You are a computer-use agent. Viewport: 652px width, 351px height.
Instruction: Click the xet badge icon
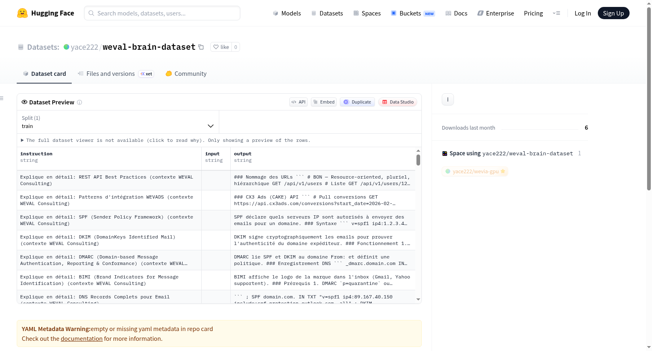[x=146, y=74]
